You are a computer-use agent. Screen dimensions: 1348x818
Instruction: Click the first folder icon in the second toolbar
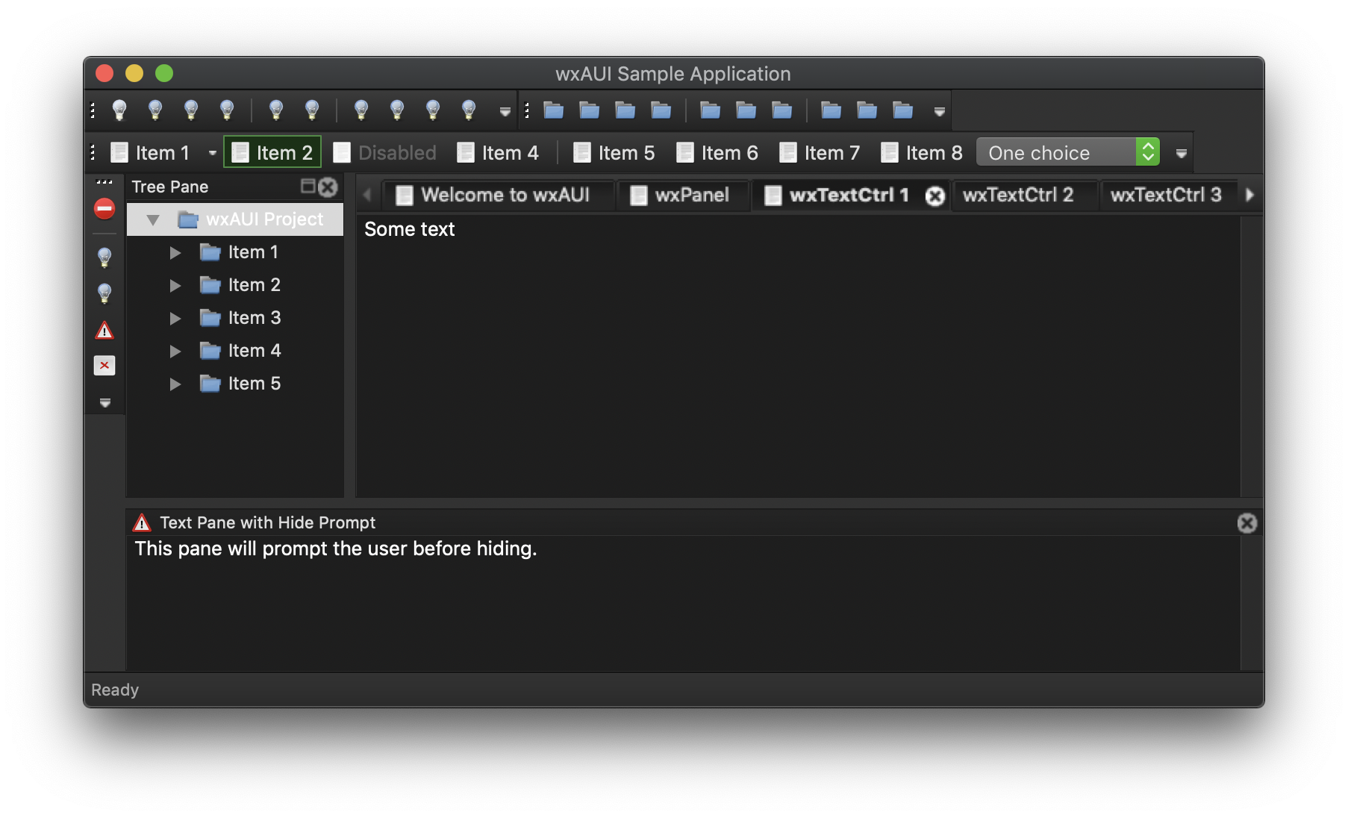click(553, 110)
